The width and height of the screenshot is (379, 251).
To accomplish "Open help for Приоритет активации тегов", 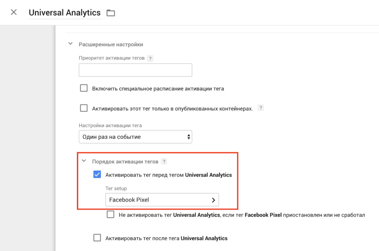I will tap(150, 58).
